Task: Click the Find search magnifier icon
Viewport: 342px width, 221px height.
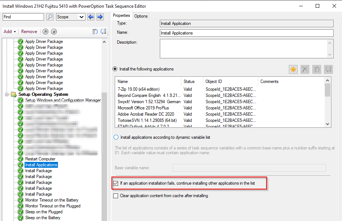Action: click(50, 17)
